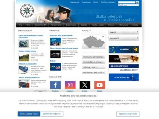159x119 pixels.
Task: Open the Válečné zločiny banner
Action: point(124,68)
